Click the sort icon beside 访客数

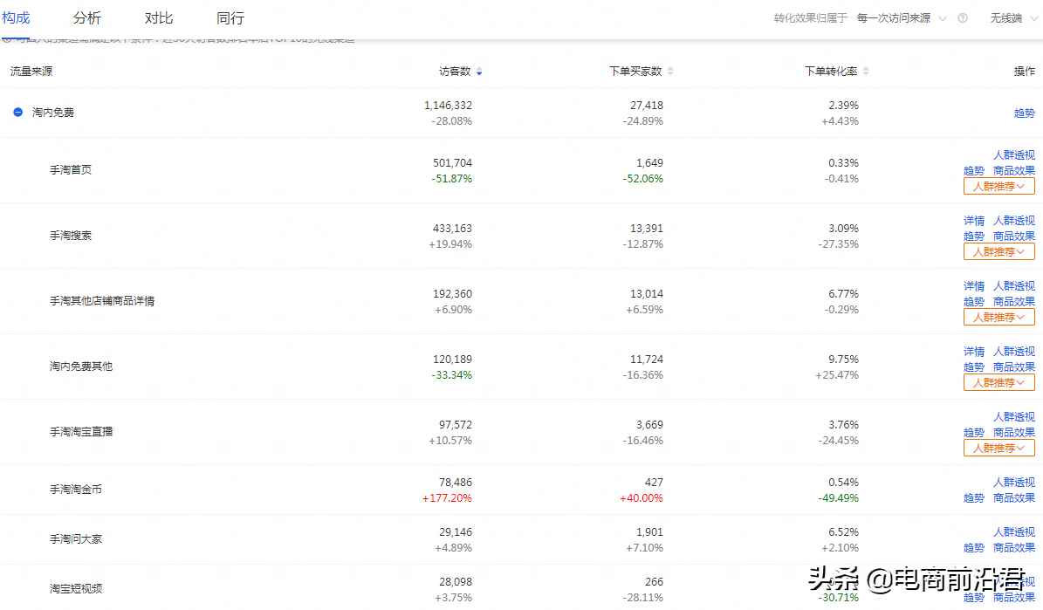tap(479, 72)
